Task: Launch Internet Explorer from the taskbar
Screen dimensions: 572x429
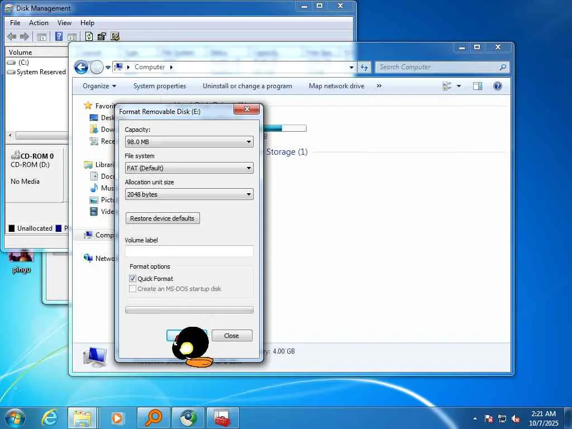Action: [50, 418]
